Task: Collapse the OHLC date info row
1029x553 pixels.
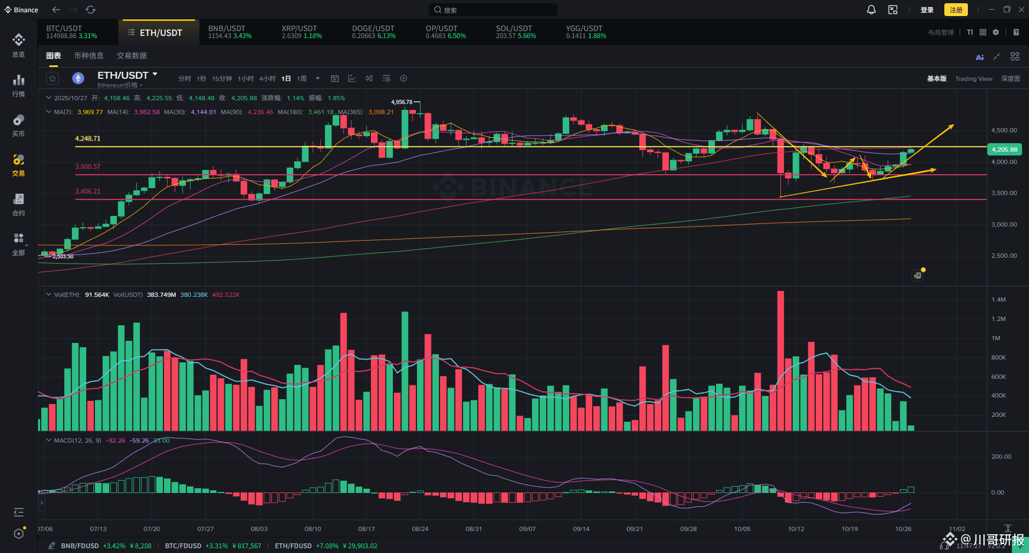Action: (49, 98)
